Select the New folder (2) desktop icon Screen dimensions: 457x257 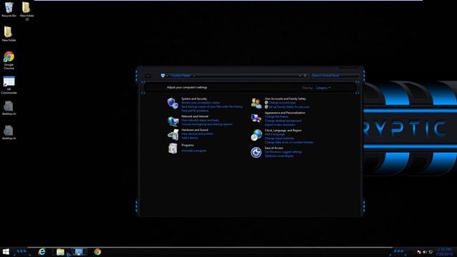click(26, 11)
